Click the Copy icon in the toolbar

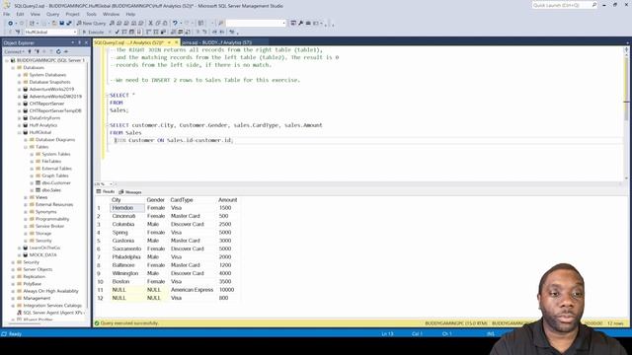[158, 24]
